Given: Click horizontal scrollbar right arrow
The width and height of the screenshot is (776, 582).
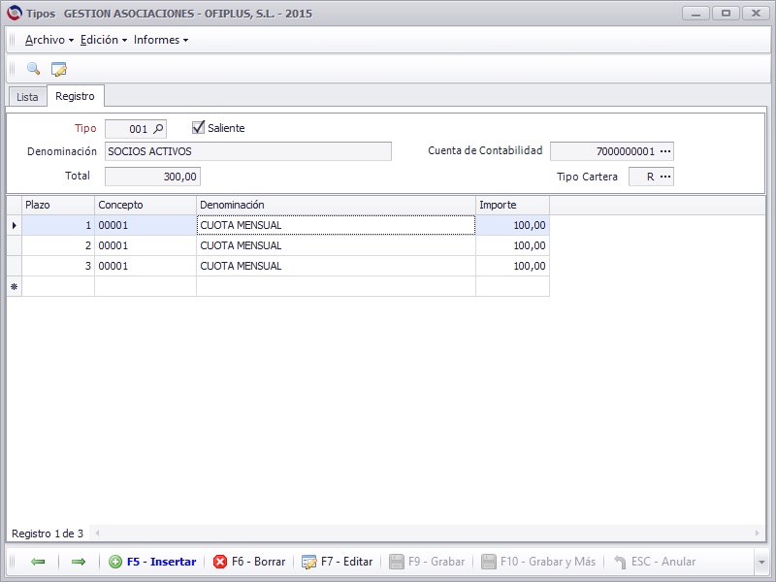Looking at the screenshot, I should tap(758, 533).
